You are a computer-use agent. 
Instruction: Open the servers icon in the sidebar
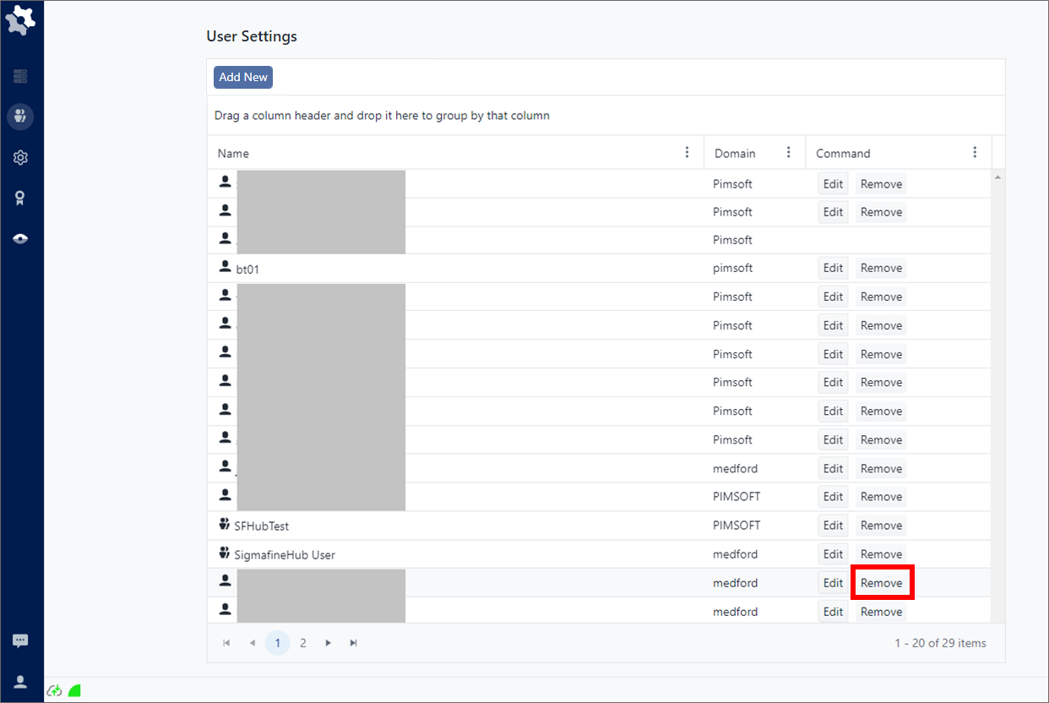(x=20, y=77)
